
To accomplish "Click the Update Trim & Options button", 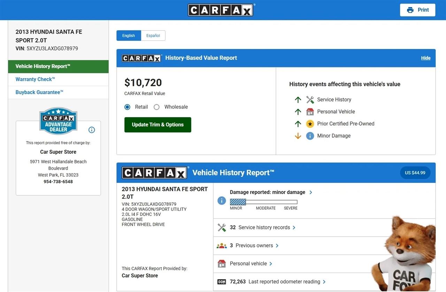I will point(157,125).
